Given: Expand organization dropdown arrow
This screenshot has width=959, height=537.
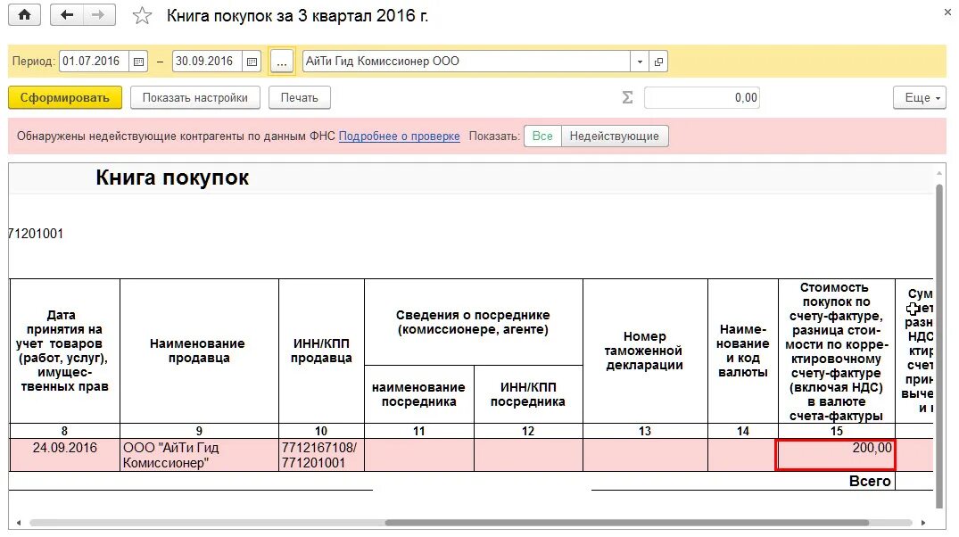Looking at the screenshot, I should pyautogui.click(x=640, y=62).
